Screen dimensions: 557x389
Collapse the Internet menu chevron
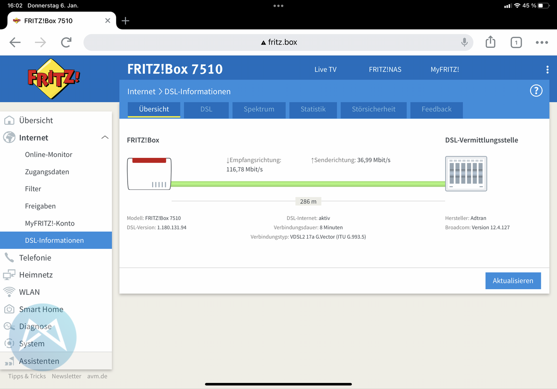105,137
